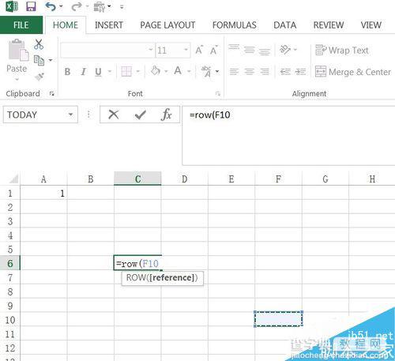This screenshot has width=395, height=361.
Task: Click the Merge & Center button
Action: pos(353,72)
